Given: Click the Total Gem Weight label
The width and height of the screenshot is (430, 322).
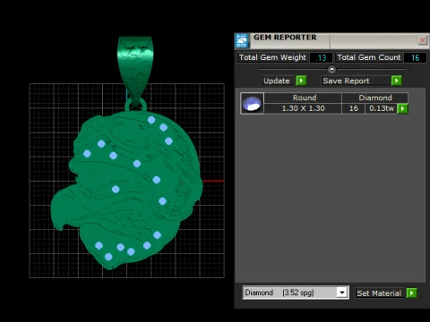Looking at the screenshot, I should tap(272, 57).
